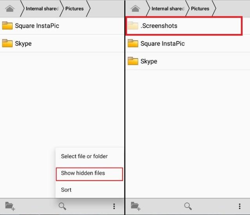Open Internal shared breadcrumb in left panel

coord(42,9)
